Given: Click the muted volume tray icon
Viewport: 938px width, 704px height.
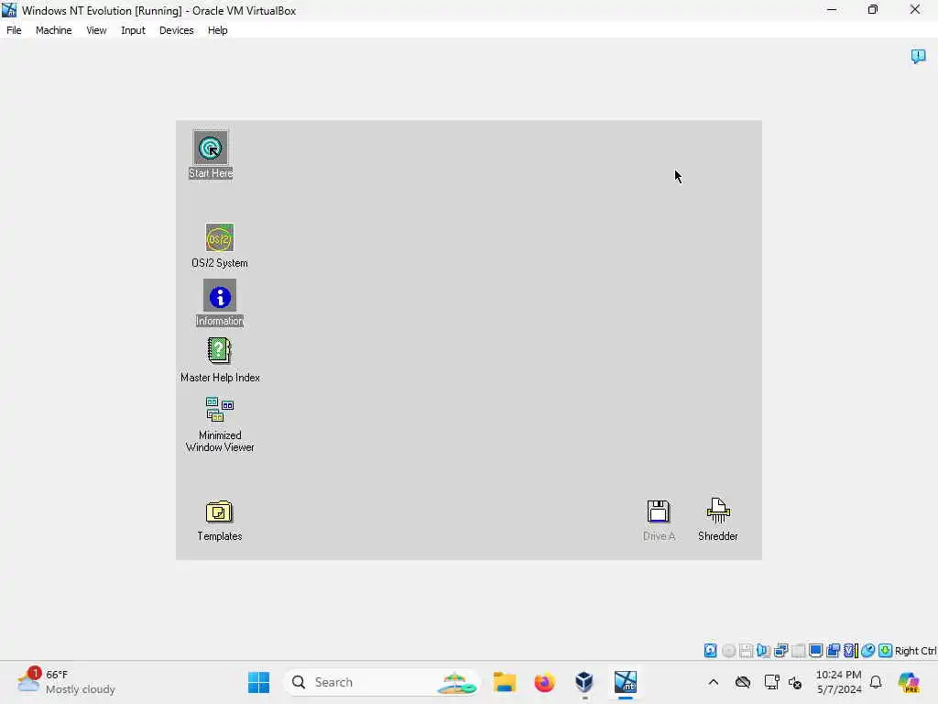Looking at the screenshot, I should (x=795, y=682).
